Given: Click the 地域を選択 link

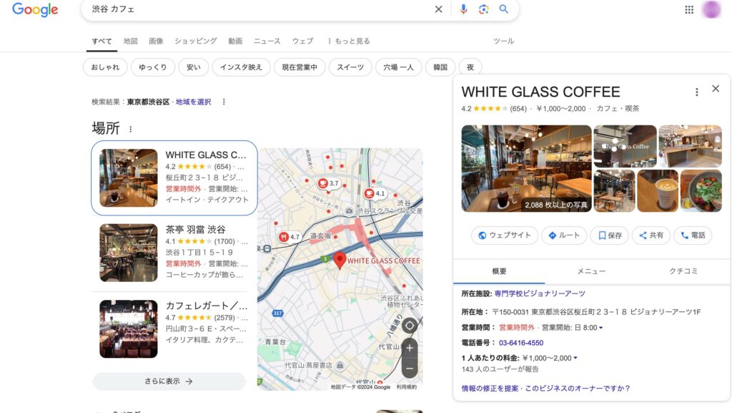Looking at the screenshot, I should pos(193,102).
